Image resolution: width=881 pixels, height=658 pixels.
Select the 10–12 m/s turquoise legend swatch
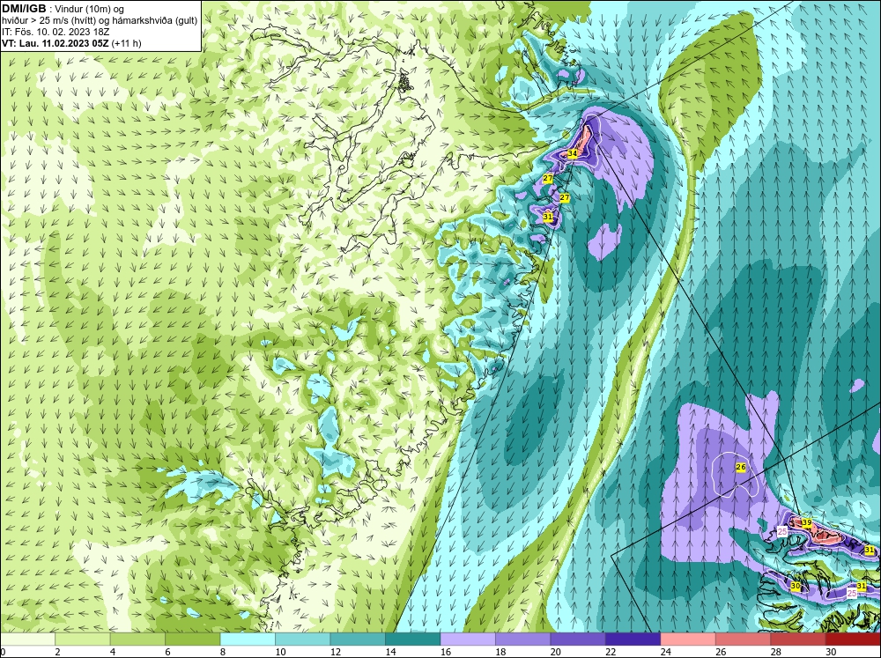tap(303, 640)
